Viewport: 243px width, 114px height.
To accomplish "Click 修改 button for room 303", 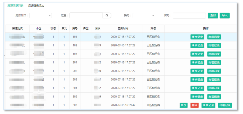I will (184, 105).
